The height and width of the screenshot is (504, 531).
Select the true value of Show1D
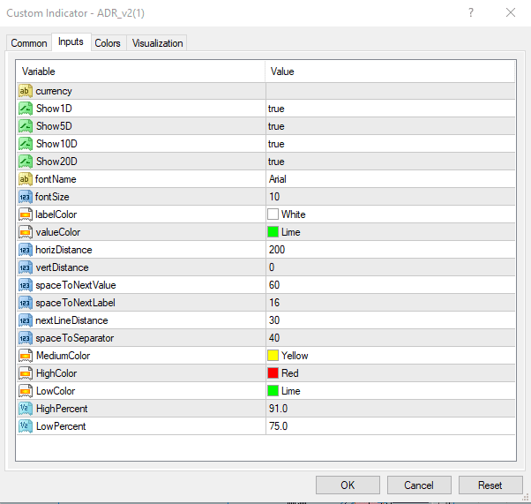tap(276, 109)
